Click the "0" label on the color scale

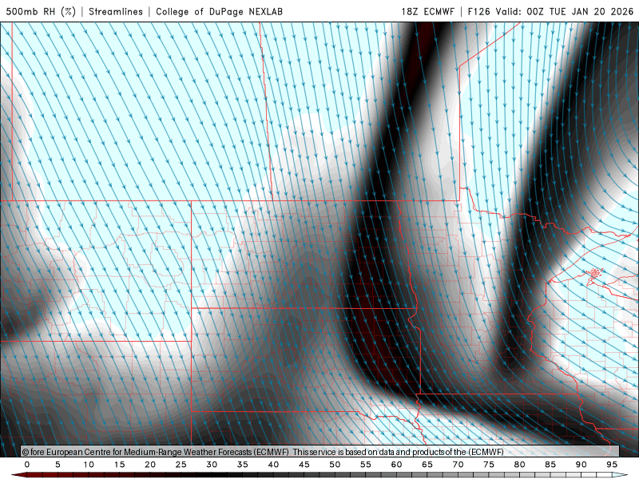27,465
